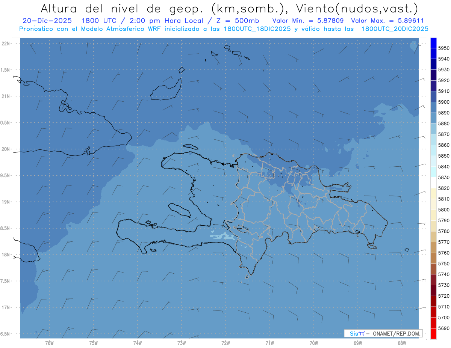Click the "71W" longitude label
Viewport: 451px width, 348px height.
coord(269,343)
